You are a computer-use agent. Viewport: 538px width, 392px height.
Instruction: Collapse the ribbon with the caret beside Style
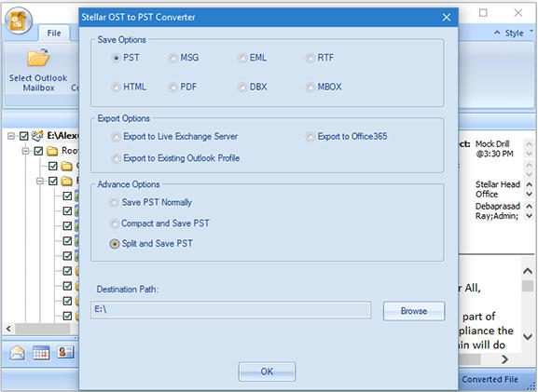click(x=497, y=33)
